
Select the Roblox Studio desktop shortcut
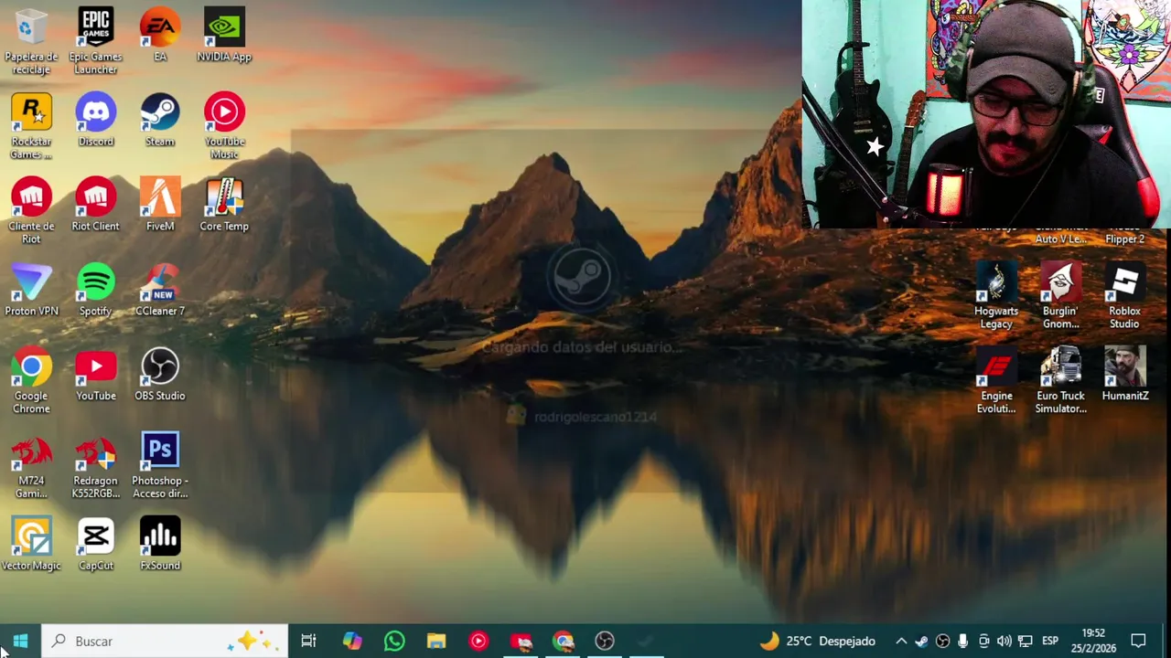click(x=1124, y=296)
